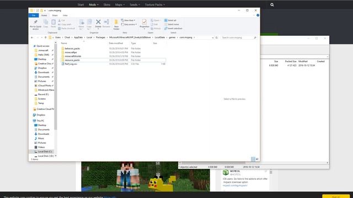
Task: Click website search magnifier icon
Action: (x=272, y=5)
